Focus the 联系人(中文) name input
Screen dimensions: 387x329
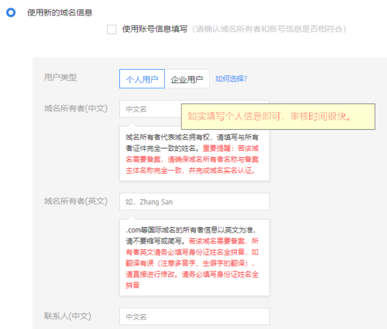(194, 316)
